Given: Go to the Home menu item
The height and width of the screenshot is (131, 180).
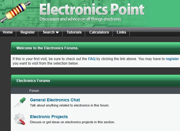Looking at the screenshot, I should click(8, 32).
